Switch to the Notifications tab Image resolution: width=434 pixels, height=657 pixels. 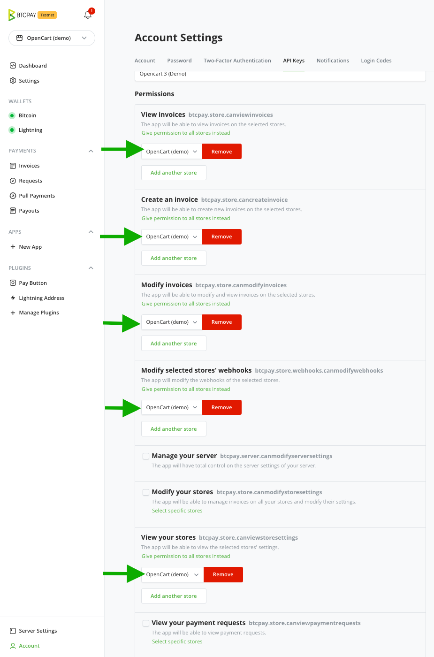tap(333, 61)
